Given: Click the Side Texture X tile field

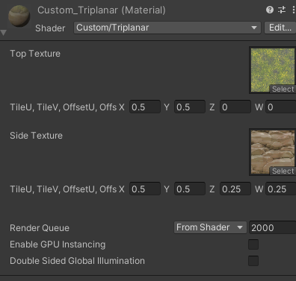Looking at the screenshot, I should [x=145, y=189].
